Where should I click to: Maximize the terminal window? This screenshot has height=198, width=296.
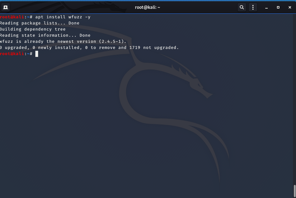tap(278, 8)
